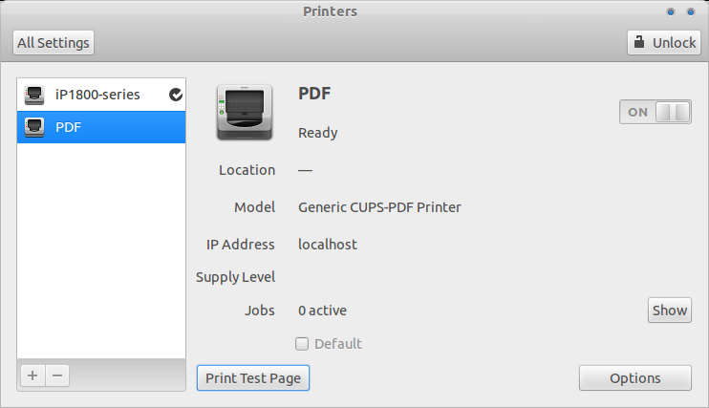This screenshot has height=408, width=709.
Task: Enable the Default checkbox
Action: [302, 344]
